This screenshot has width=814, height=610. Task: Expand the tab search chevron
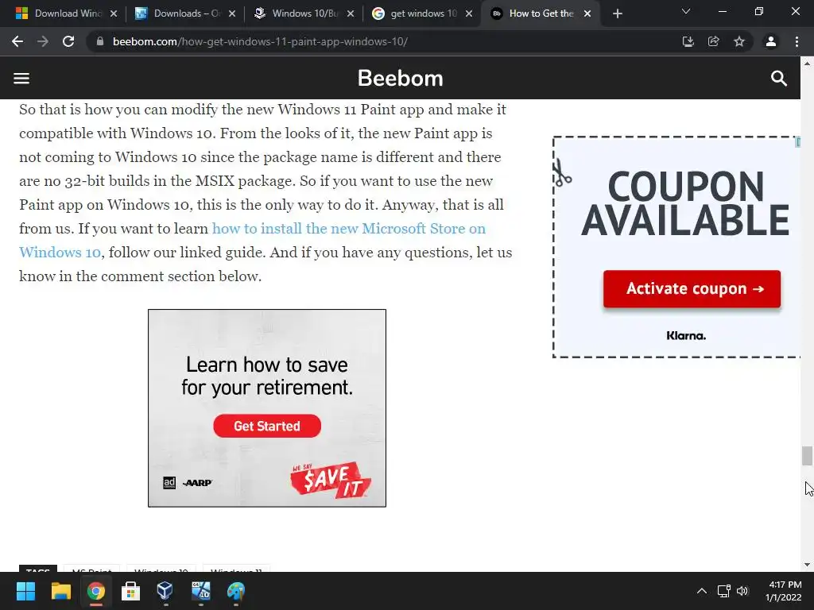coord(686,11)
